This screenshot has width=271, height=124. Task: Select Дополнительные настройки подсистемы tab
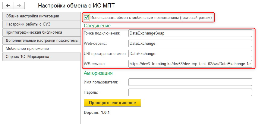point(42,41)
